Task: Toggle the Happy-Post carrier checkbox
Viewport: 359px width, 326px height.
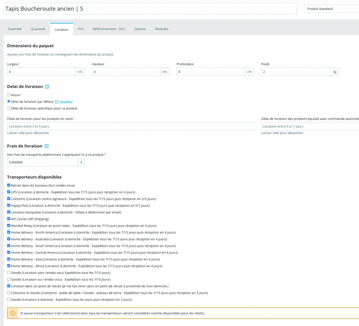Action: 9,205
